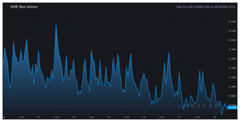
Task: Click the day 12 x-axis label
Action: (4, 118)
